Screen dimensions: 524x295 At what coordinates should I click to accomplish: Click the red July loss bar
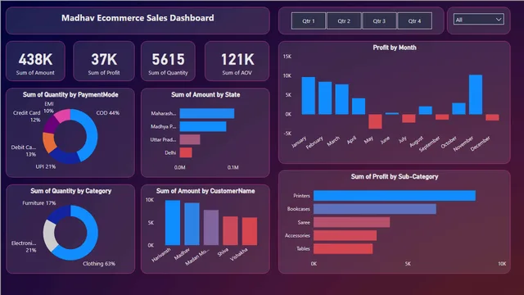(x=409, y=118)
